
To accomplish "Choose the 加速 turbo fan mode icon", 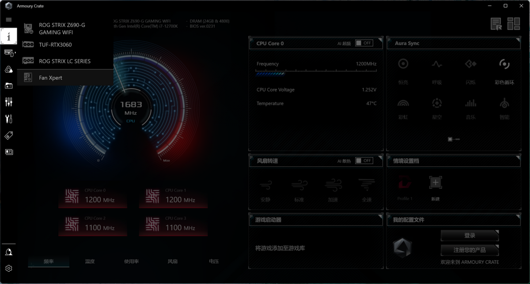I will pos(333,184).
